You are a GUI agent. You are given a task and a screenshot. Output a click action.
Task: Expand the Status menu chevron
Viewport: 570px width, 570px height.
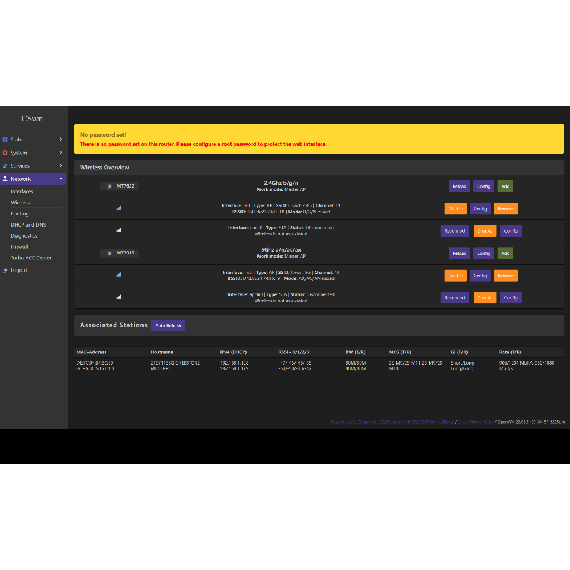click(61, 140)
